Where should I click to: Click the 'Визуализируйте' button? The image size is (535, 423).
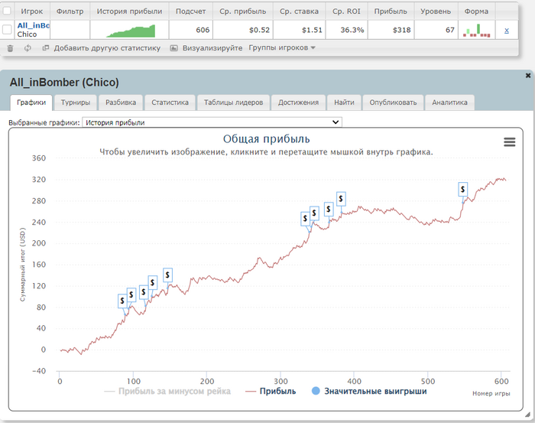212,48
